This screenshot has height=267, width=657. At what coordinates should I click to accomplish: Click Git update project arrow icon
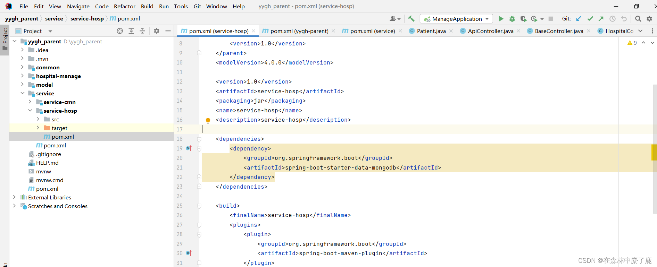coord(579,19)
